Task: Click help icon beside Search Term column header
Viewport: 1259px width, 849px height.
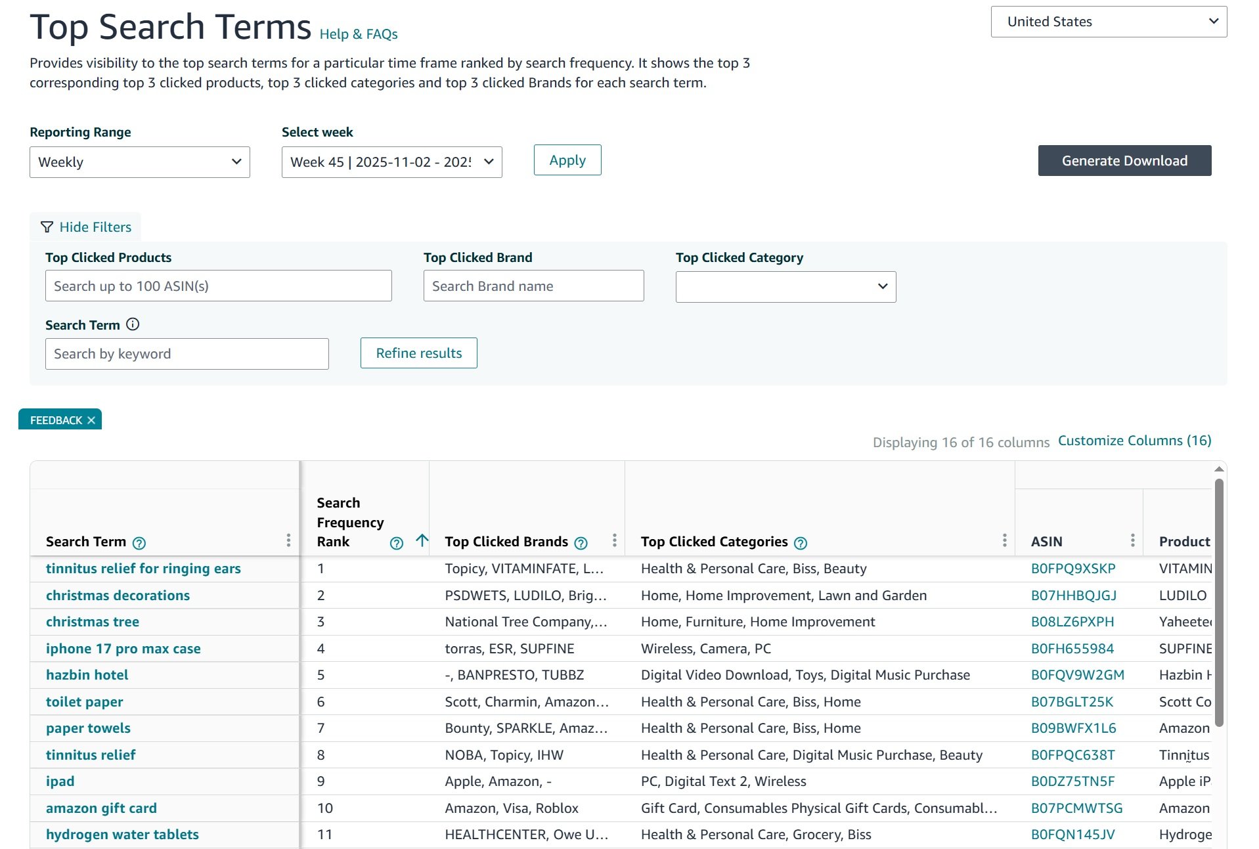Action: point(139,543)
